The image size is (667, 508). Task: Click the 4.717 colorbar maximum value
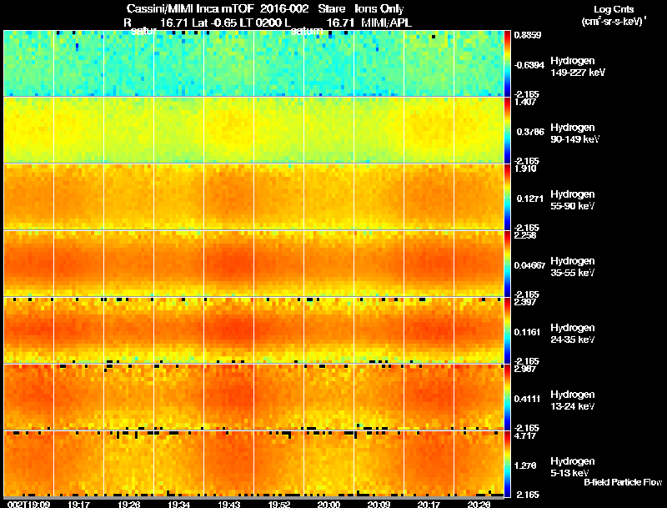pos(525,435)
